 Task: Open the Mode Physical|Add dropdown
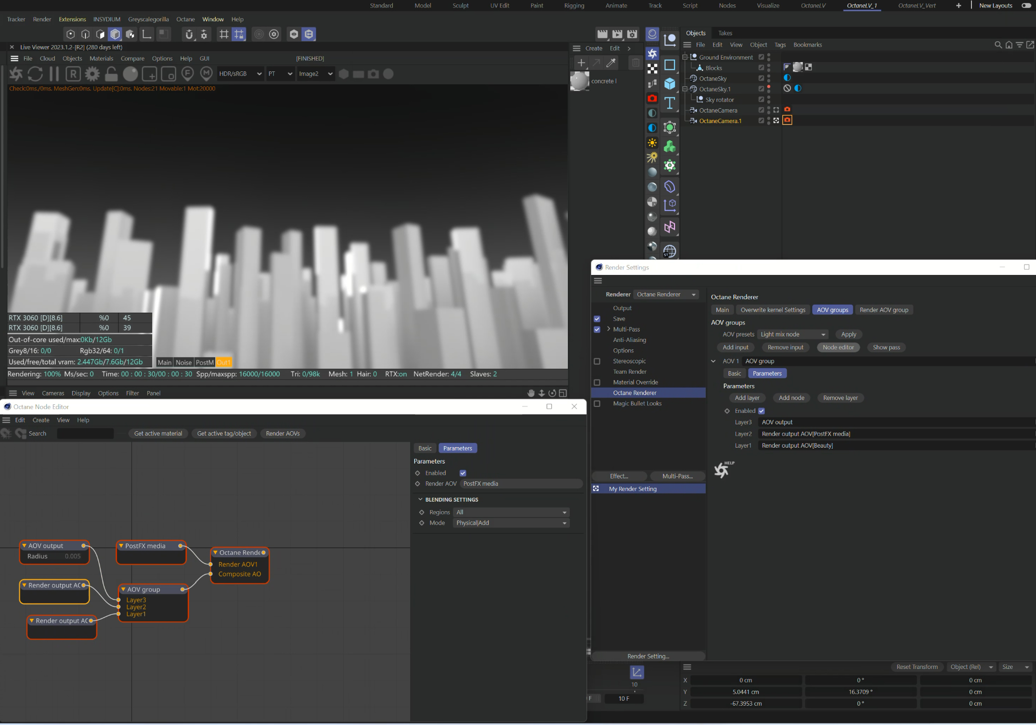point(511,523)
